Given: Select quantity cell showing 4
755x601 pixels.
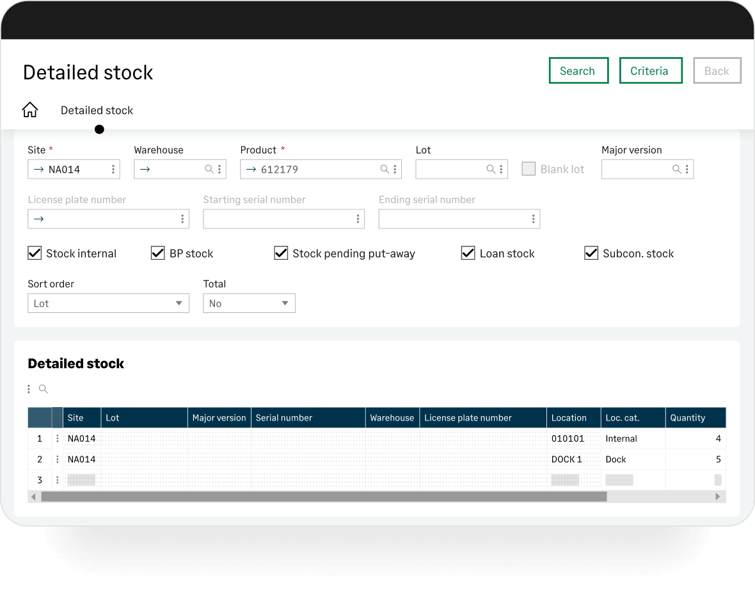Looking at the screenshot, I should click(695, 438).
